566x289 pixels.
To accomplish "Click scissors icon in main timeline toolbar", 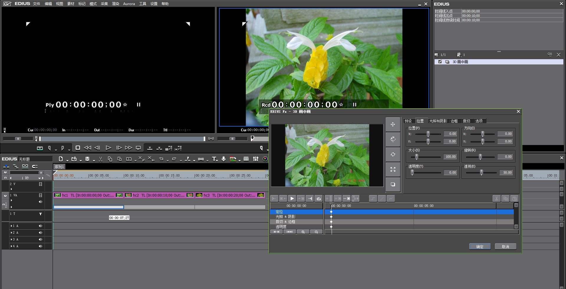I will (100, 159).
